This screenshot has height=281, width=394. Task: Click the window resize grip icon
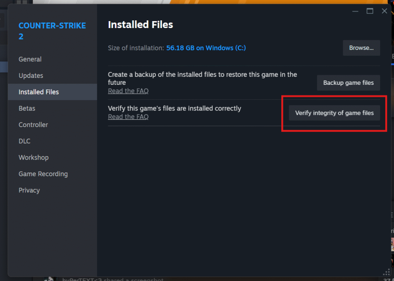coord(387,272)
